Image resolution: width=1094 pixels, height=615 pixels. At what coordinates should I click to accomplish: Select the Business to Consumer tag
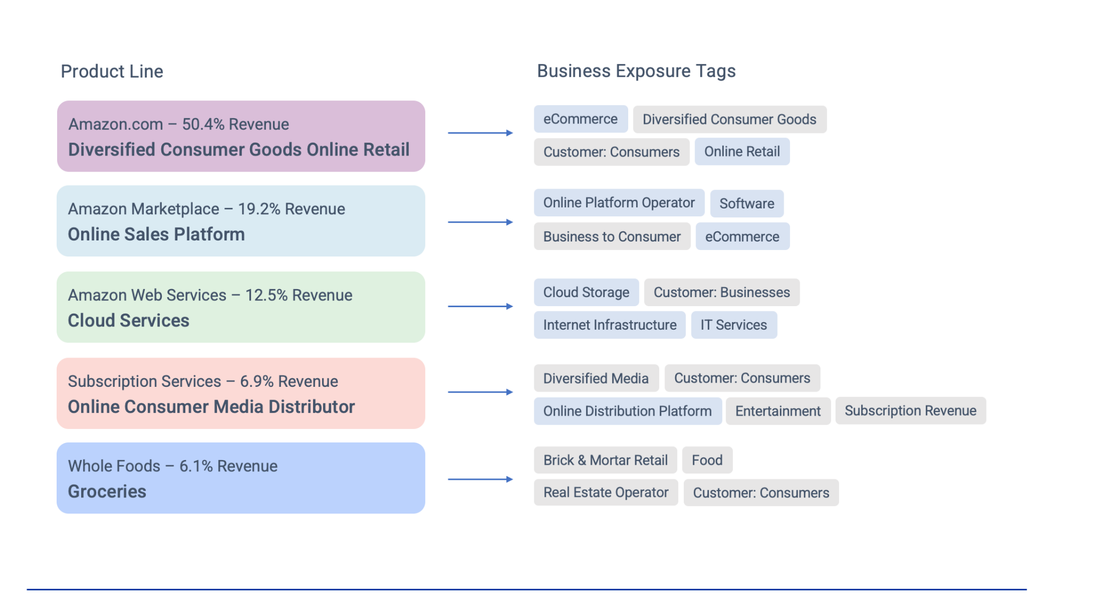click(612, 236)
